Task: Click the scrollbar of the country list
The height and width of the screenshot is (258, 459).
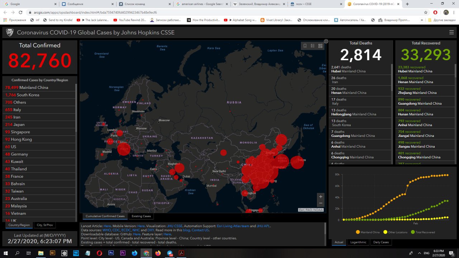Action: (x=76, y=107)
